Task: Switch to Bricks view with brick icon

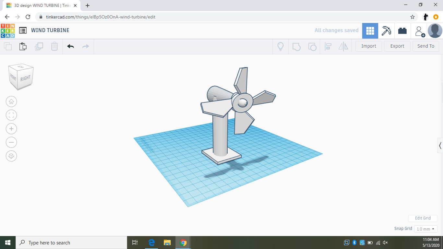Action: 402,30
